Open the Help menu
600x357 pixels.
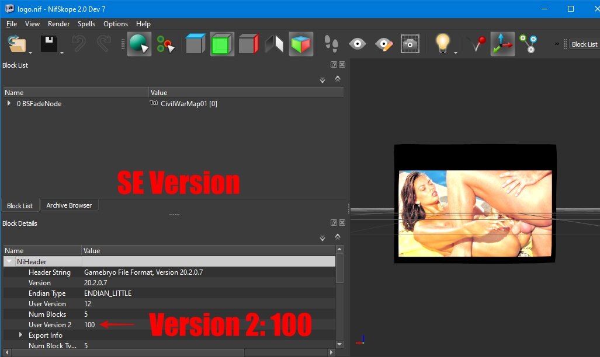[143, 24]
